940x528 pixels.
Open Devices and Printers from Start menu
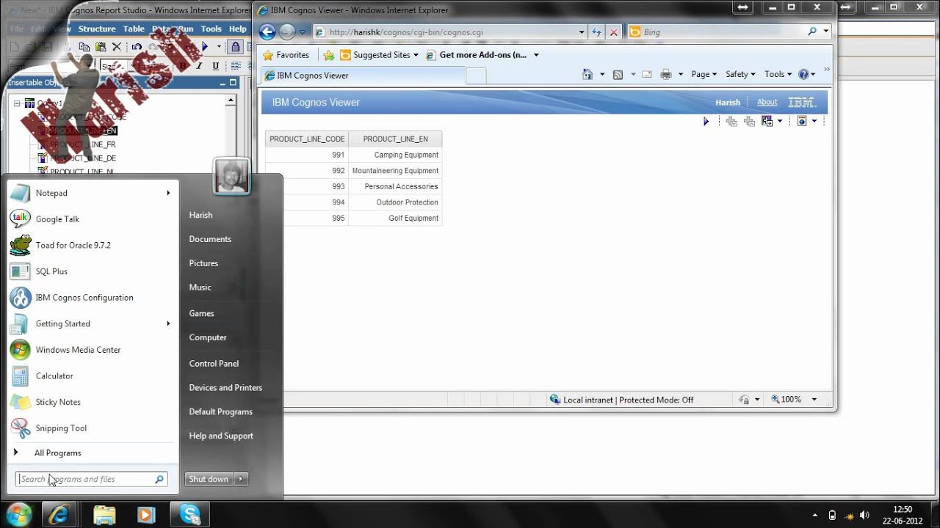coord(225,388)
